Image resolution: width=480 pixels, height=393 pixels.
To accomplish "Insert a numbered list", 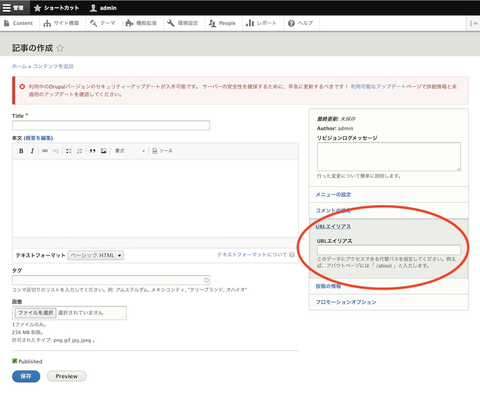I will [x=80, y=150].
